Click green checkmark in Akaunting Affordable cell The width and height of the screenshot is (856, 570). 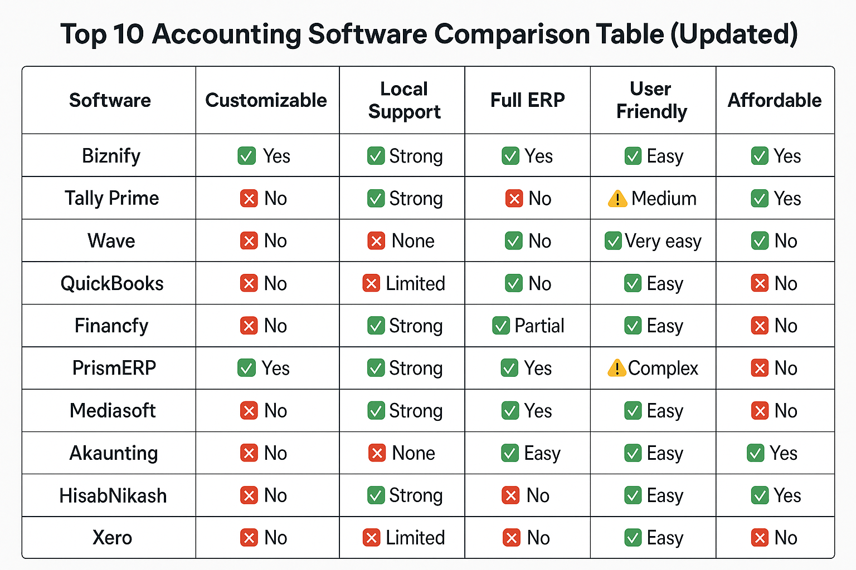[x=755, y=453]
